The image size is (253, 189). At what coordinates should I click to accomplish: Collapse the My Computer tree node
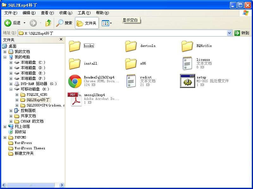pos(5,57)
